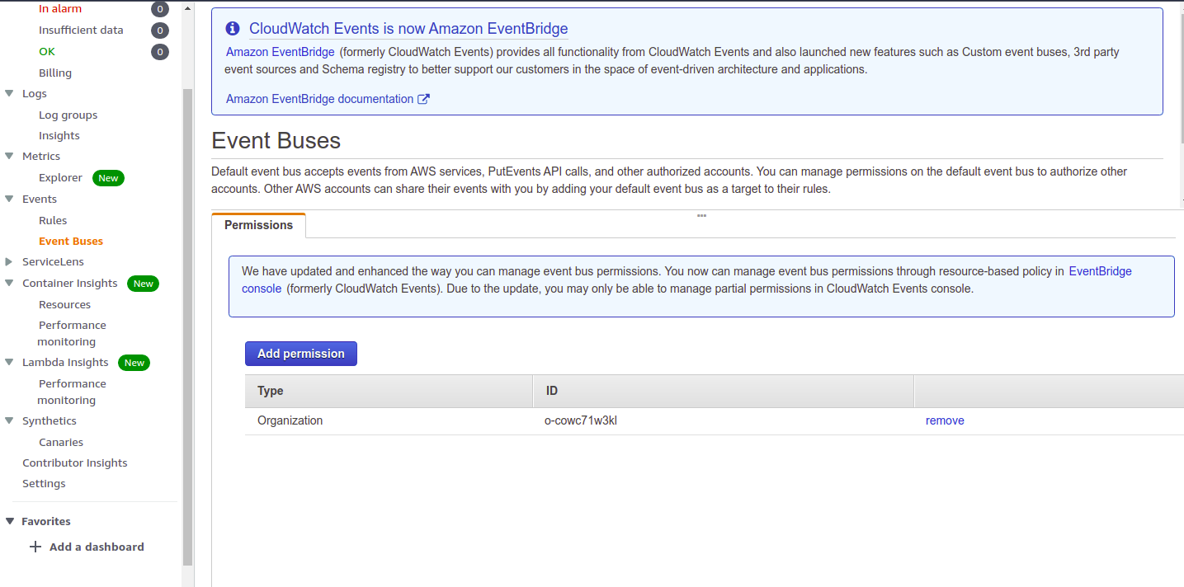Click the external link icon beside EventBridge documentation
Viewport: 1184px width, 587px height.
(424, 99)
